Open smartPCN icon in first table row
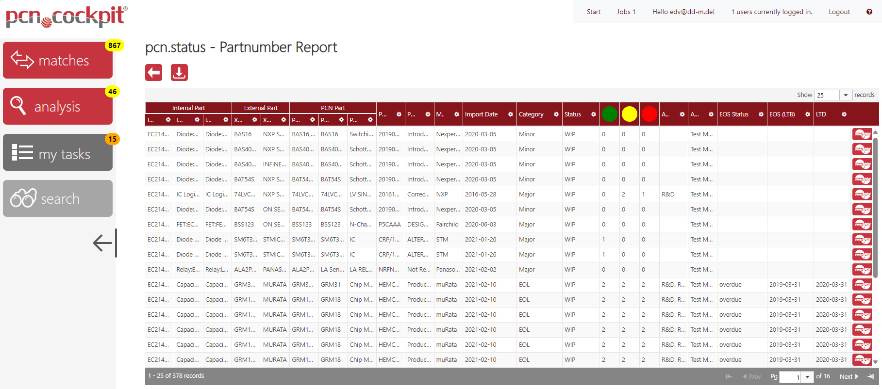882x389 pixels. tap(862, 134)
